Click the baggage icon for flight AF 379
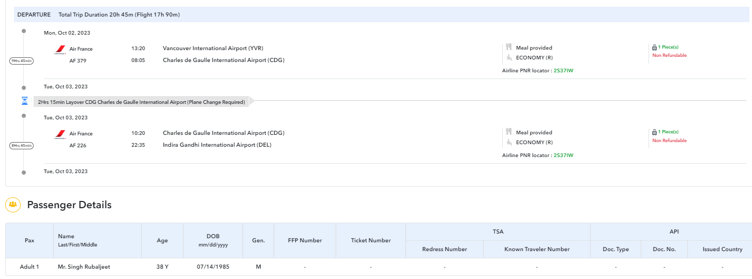This screenshot has height=279, width=752. click(x=655, y=47)
